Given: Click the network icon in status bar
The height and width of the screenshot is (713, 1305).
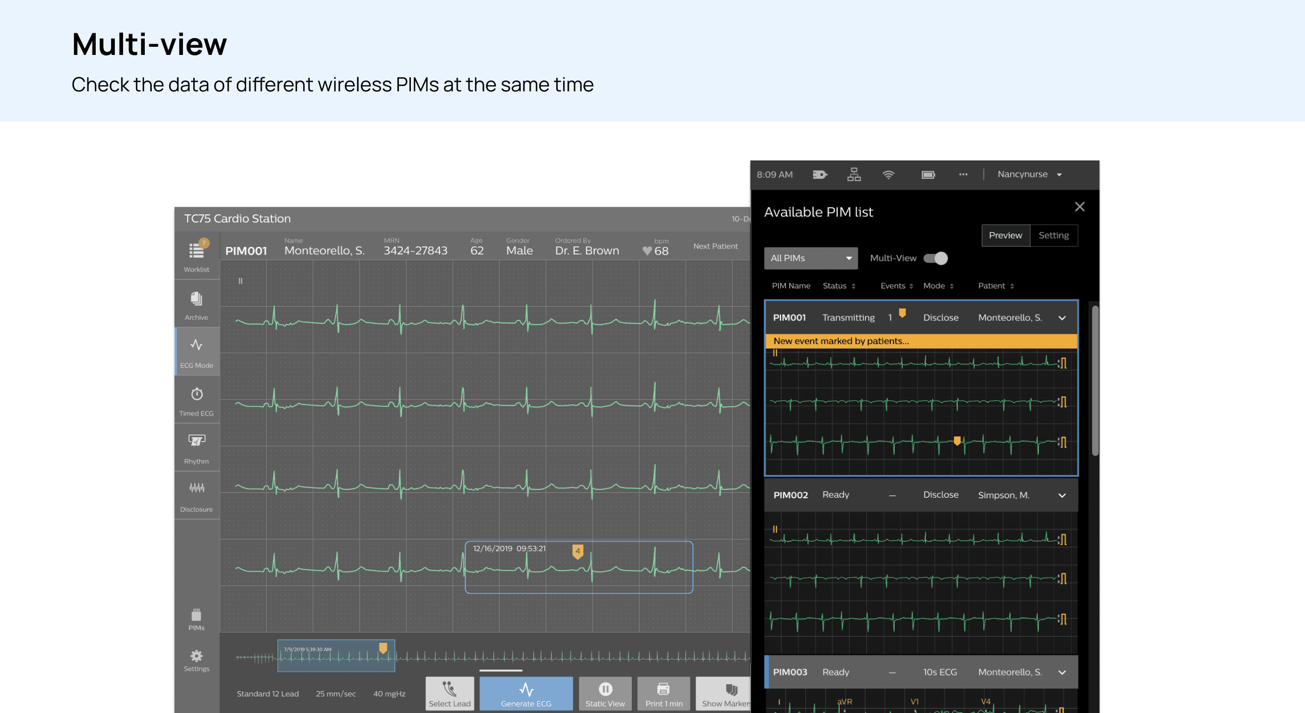Looking at the screenshot, I should pos(854,175).
